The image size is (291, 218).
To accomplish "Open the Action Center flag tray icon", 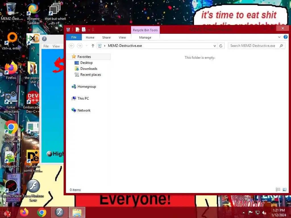I will point(250,213).
